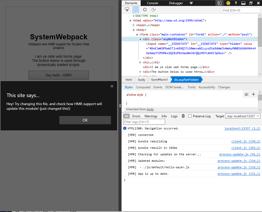The height and width of the screenshot is (212, 262).
Task: Click the dock to bottom icon
Action: coord(243,3)
